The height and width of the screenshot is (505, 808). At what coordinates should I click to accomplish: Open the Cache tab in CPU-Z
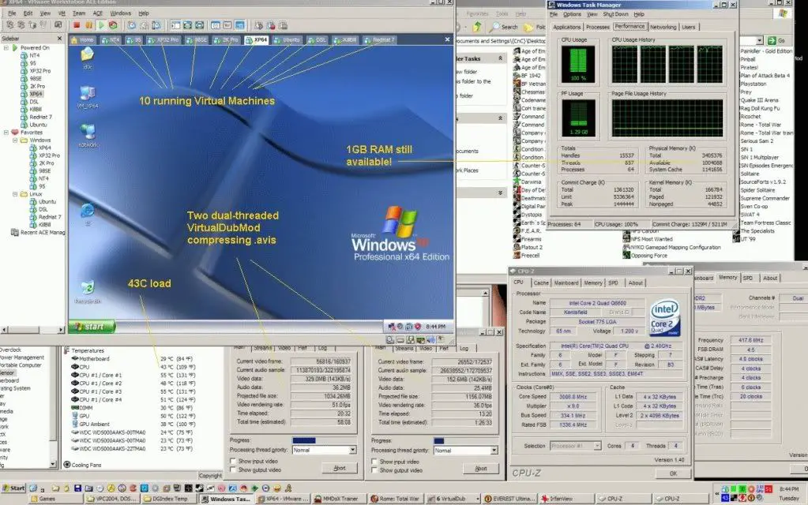(x=540, y=282)
